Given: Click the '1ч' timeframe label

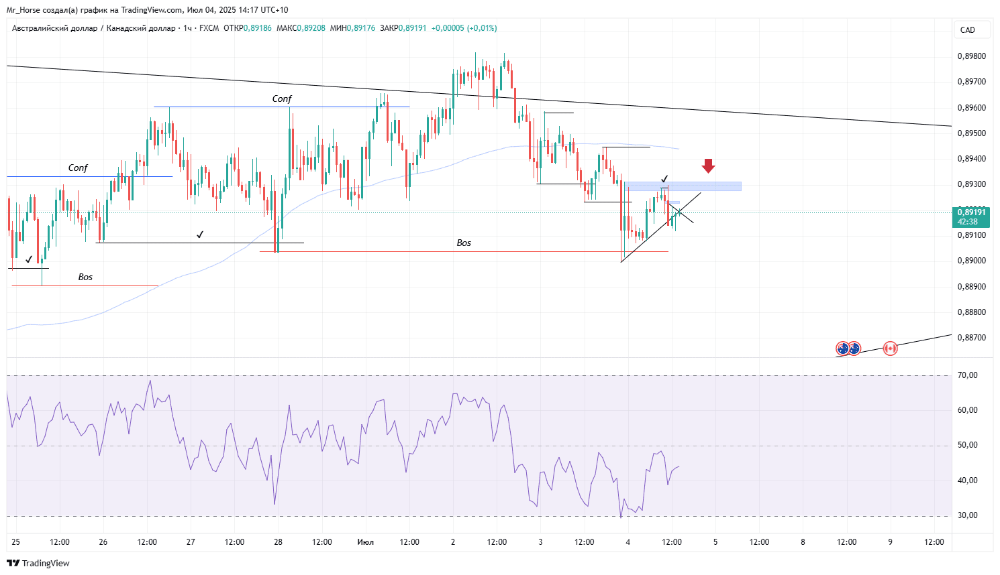Looking at the screenshot, I should pyautogui.click(x=187, y=28).
